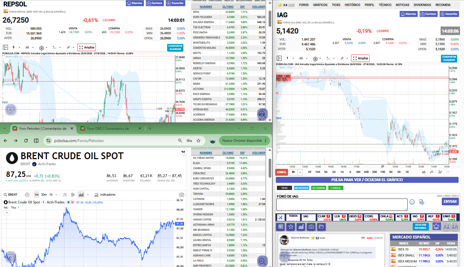464x267 pixels.
Task: Go back in the Chrome window
Action: coord(5,141)
